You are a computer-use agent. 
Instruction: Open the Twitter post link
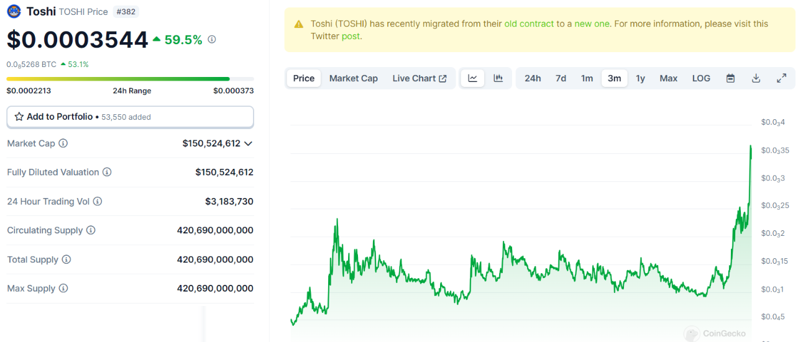(351, 36)
